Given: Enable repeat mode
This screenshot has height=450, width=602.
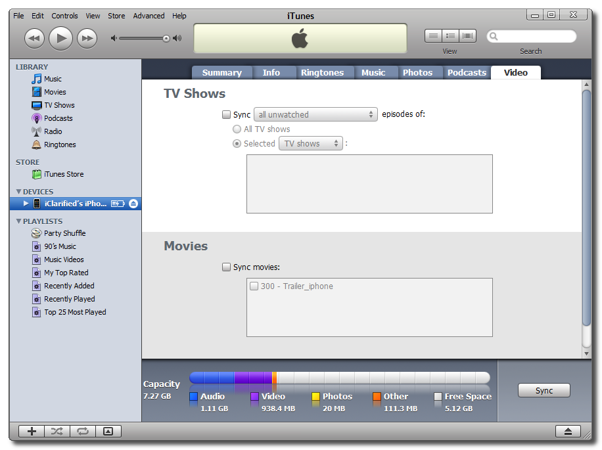Looking at the screenshot, I should (82, 432).
